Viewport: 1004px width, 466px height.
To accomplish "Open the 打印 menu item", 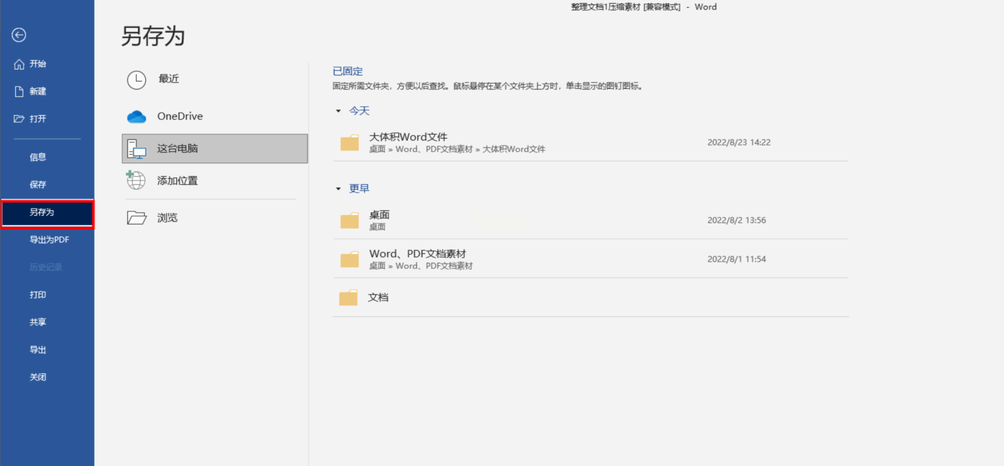I will pos(38,295).
